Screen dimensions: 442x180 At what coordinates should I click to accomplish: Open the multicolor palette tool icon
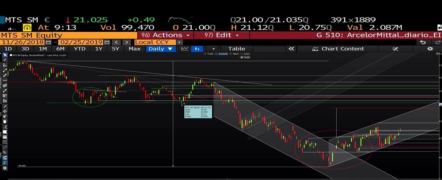(5, 163)
